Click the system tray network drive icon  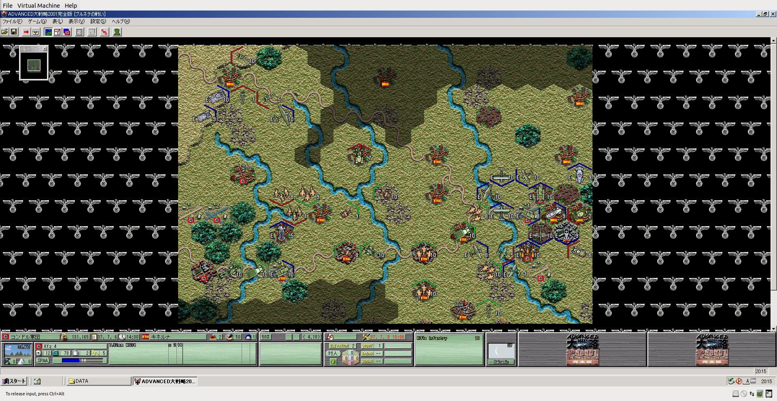click(x=731, y=381)
